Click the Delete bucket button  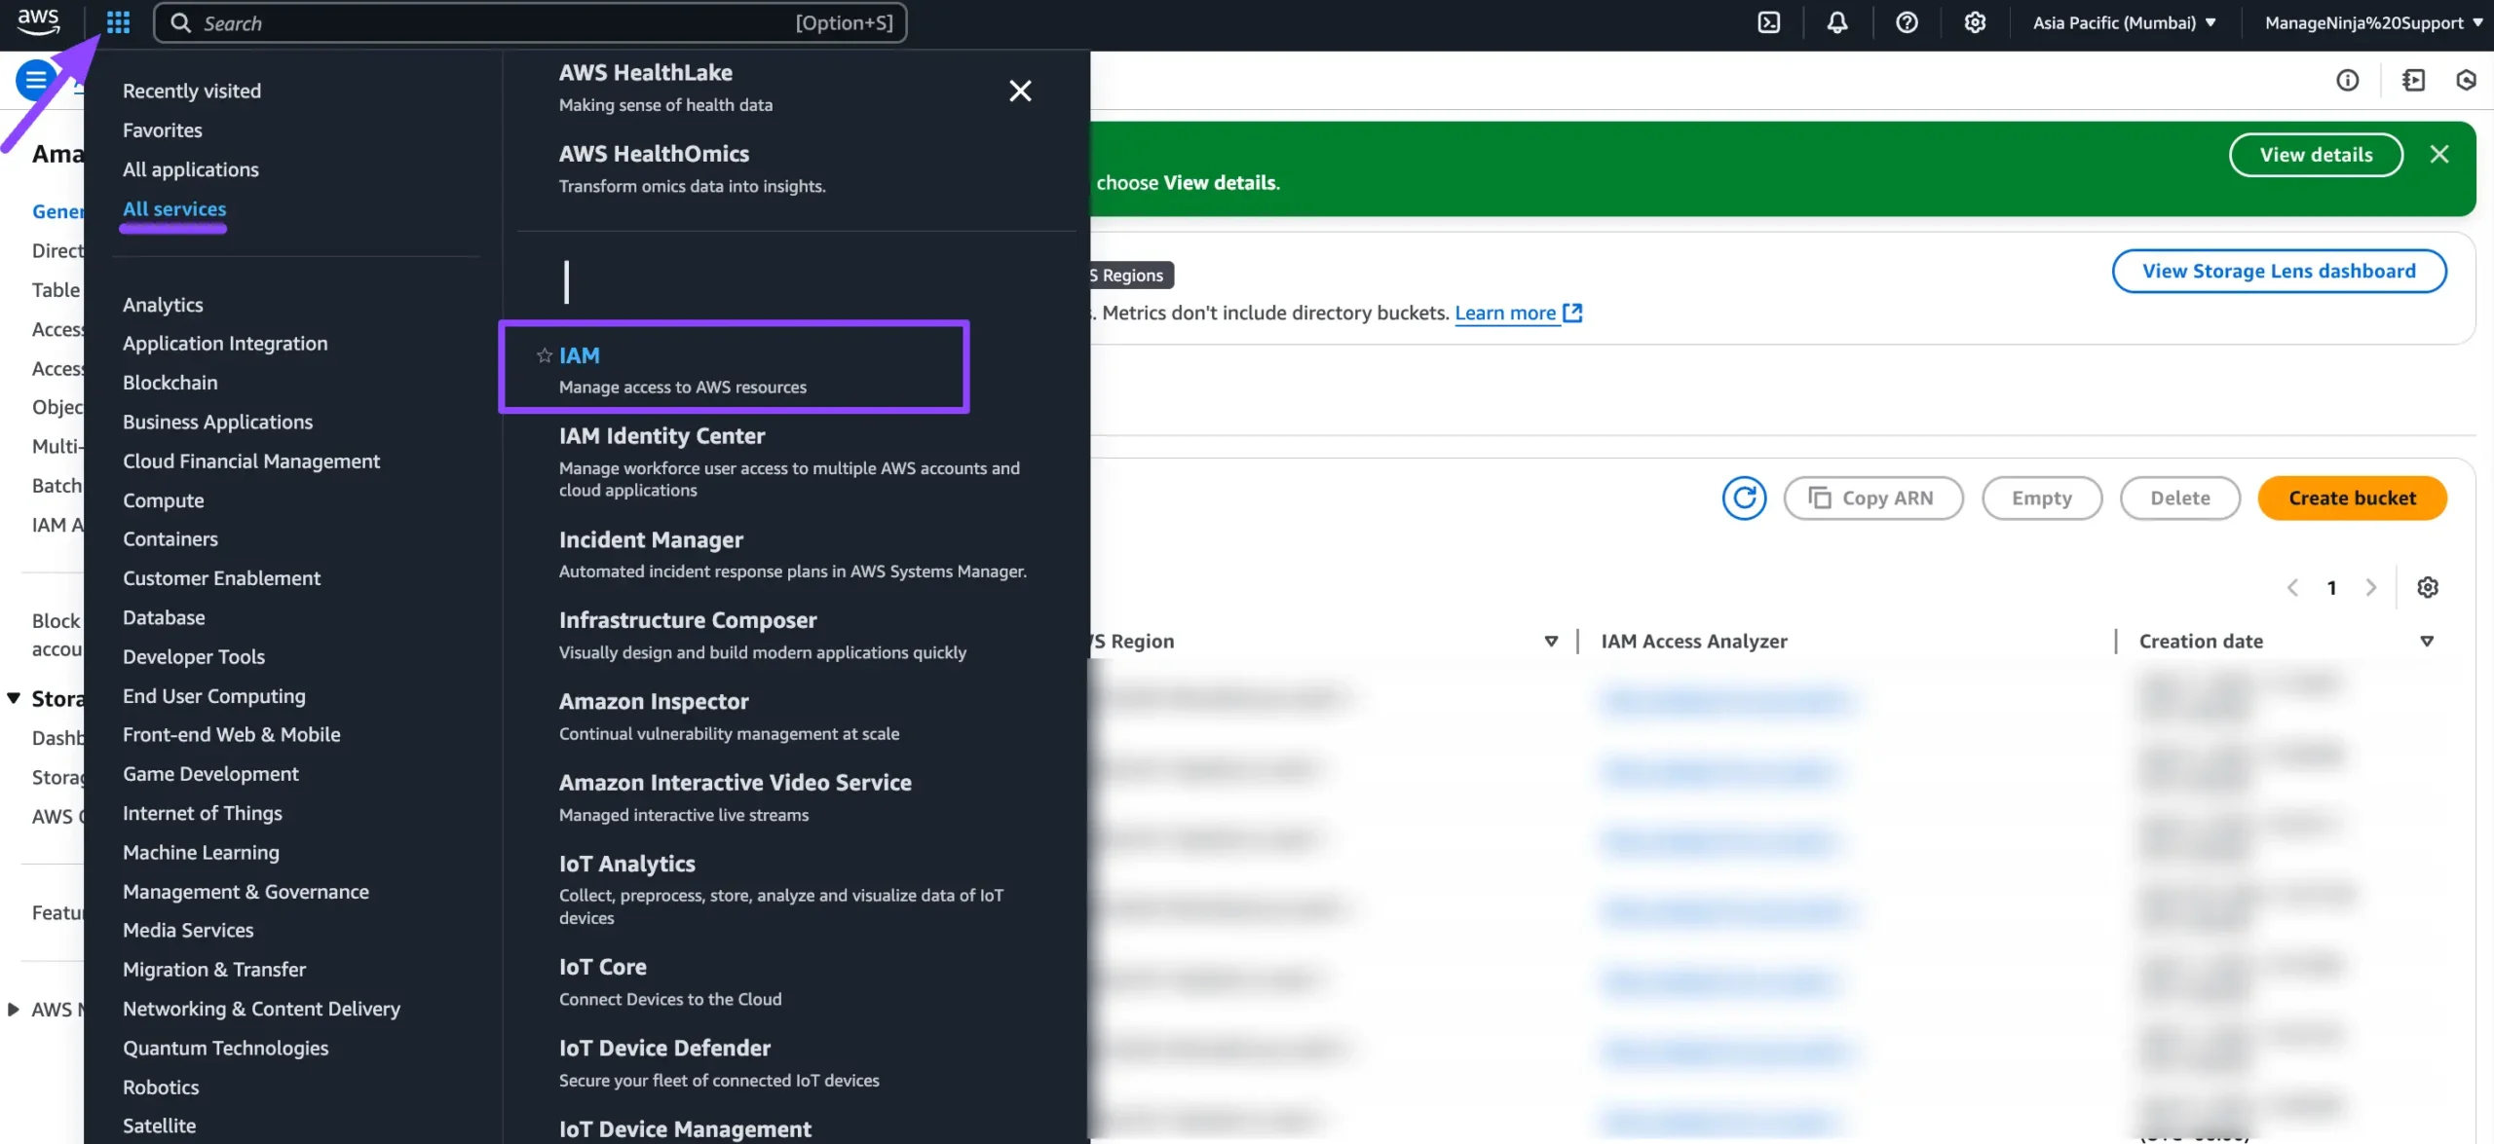(x=2180, y=498)
